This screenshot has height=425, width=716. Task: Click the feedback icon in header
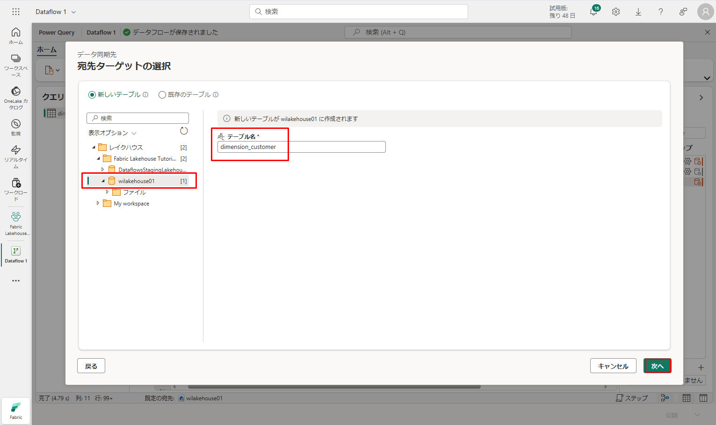point(683,12)
